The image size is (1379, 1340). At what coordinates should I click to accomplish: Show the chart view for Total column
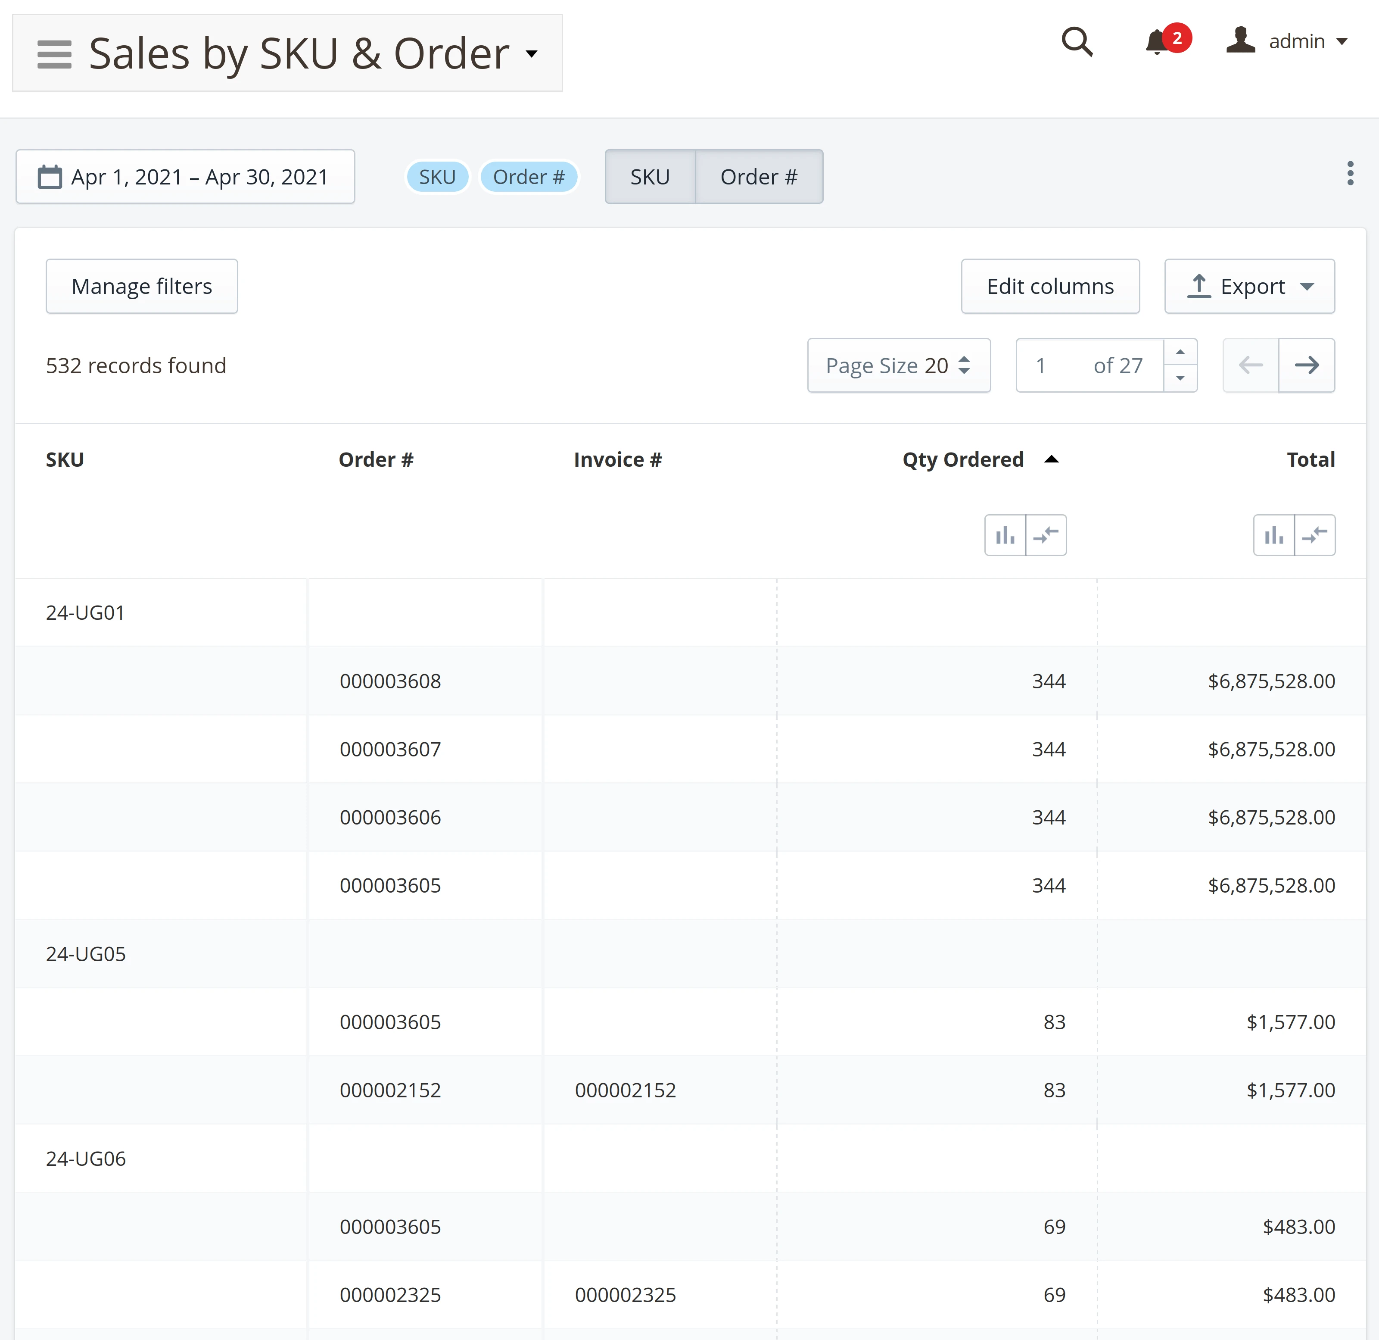click(x=1273, y=535)
